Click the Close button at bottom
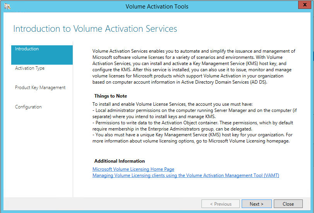The height and width of the screenshot is (213, 314). (288, 204)
